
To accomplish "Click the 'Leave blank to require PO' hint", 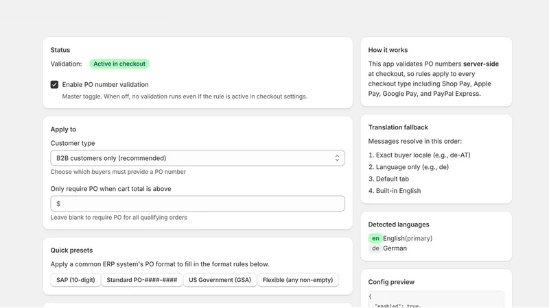I will (119, 218).
